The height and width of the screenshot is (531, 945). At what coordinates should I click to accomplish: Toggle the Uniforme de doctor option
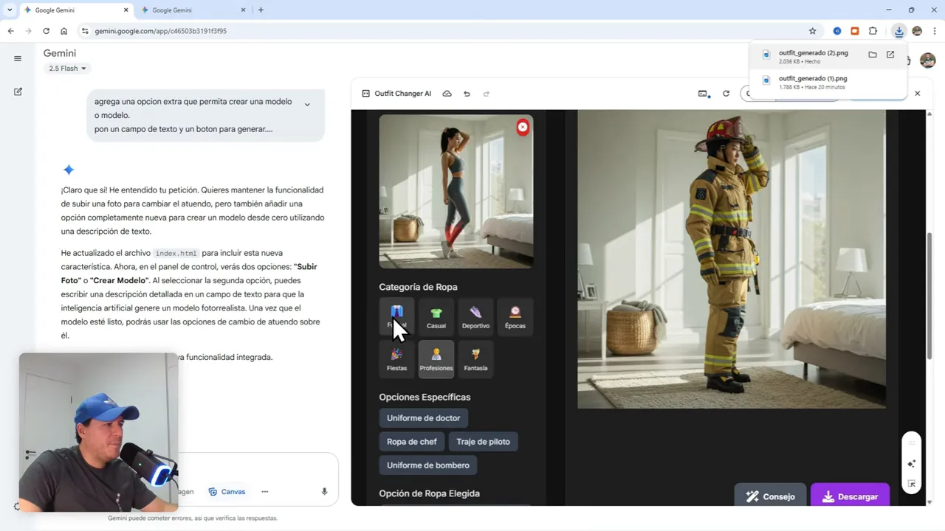pos(423,417)
